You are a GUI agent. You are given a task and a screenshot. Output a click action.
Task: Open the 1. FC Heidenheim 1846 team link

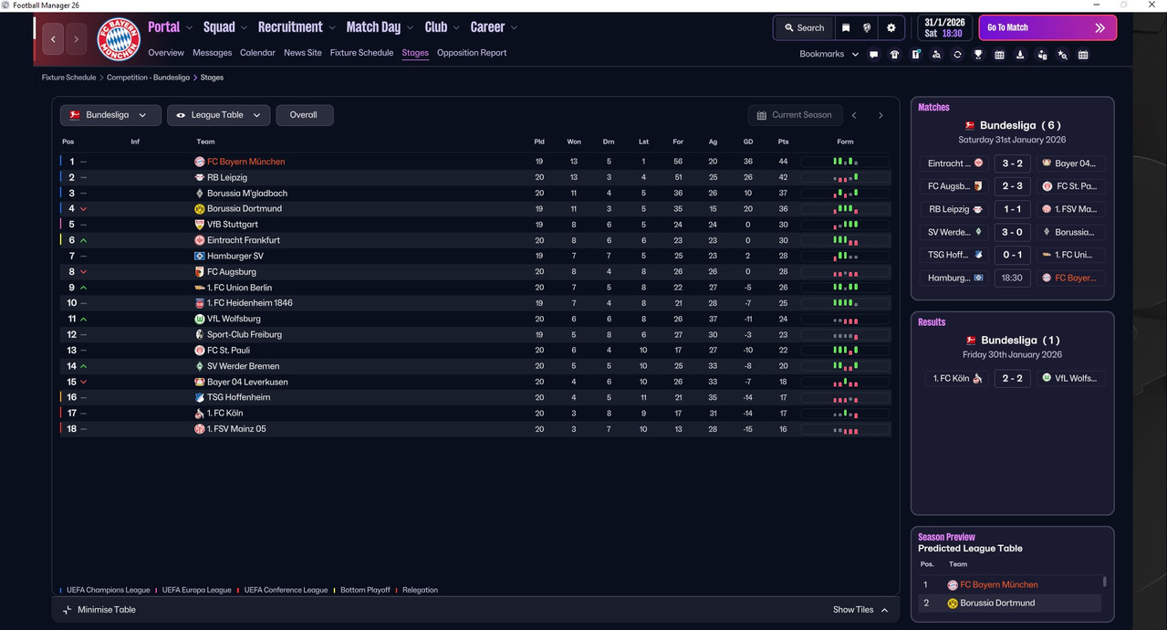tap(250, 303)
